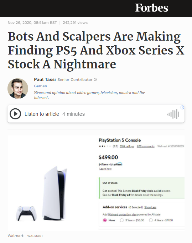Click the ad info icon on audio player

point(182,108)
